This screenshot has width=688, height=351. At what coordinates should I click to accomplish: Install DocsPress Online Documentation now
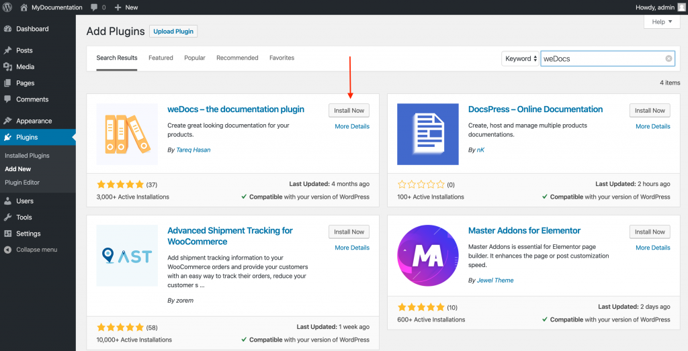[650, 111]
